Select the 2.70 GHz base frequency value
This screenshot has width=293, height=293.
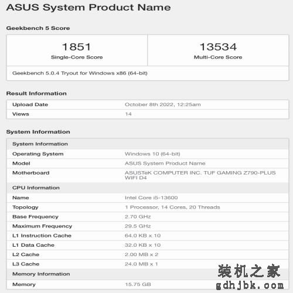click(138, 217)
